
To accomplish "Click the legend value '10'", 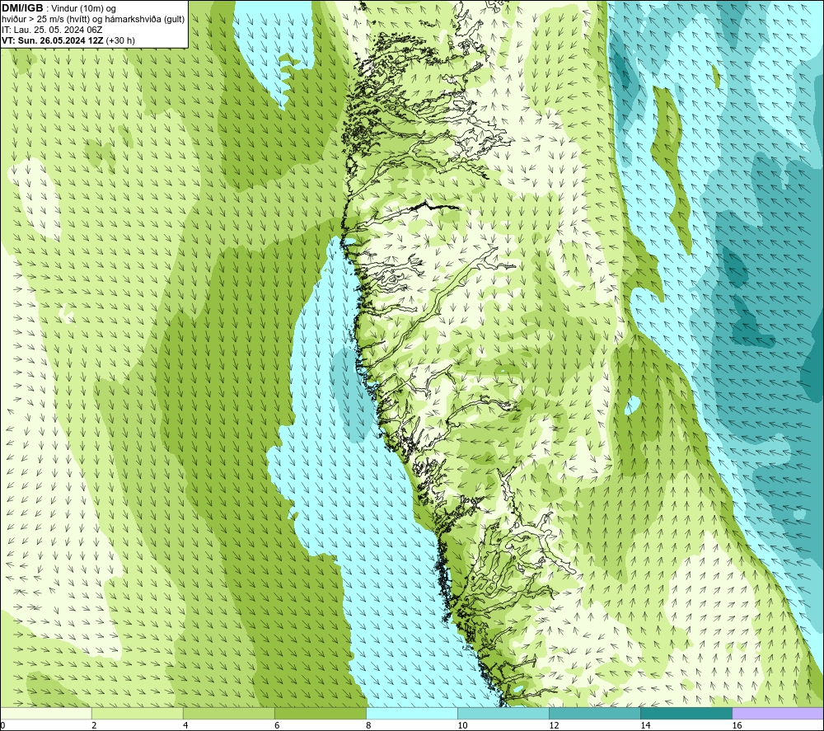I will point(462,725).
